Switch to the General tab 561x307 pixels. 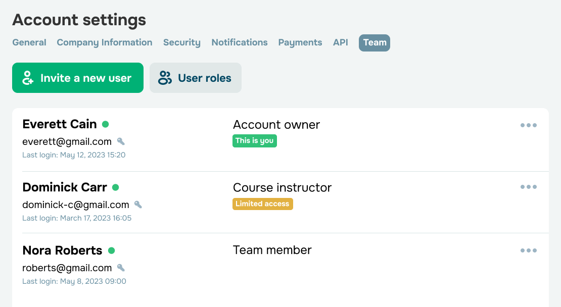click(29, 42)
